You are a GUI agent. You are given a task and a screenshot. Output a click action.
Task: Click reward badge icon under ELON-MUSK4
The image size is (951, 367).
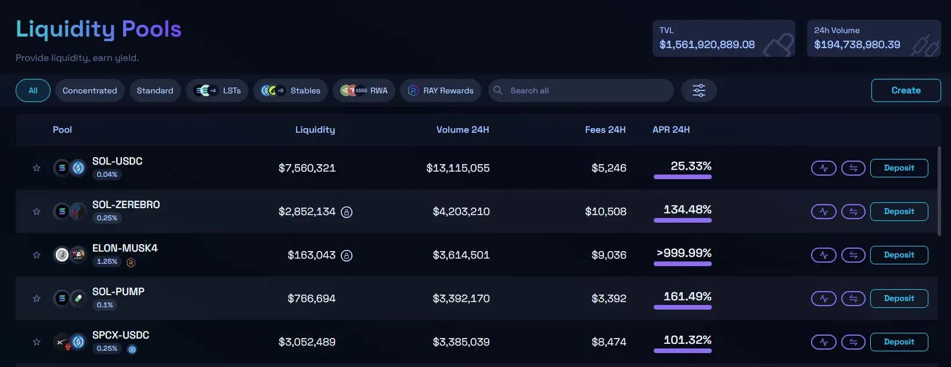(x=131, y=263)
